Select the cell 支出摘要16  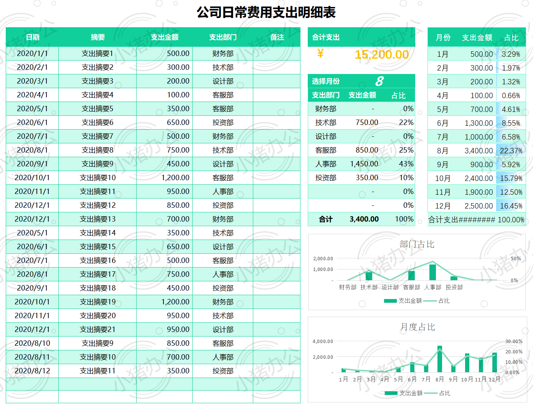pyautogui.click(x=97, y=260)
